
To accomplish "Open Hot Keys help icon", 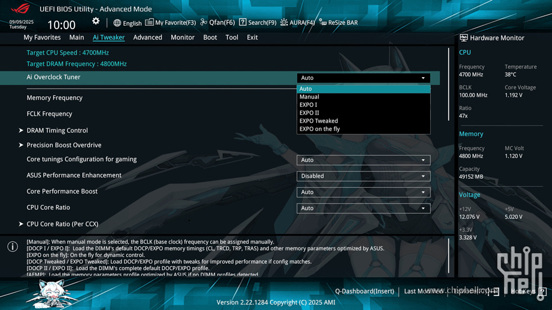I will coord(542,291).
